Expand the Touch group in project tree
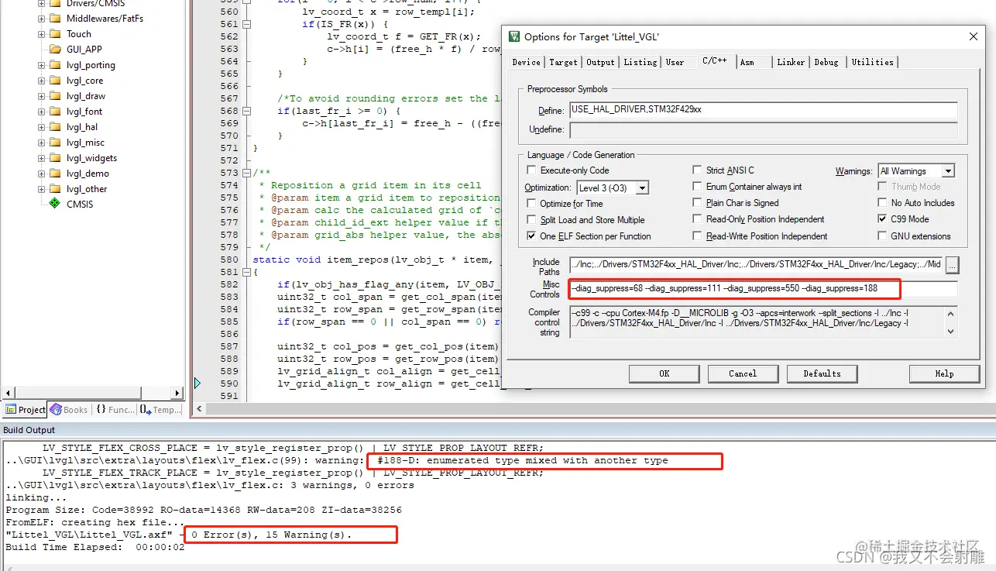996x571 pixels. point(41,34)
